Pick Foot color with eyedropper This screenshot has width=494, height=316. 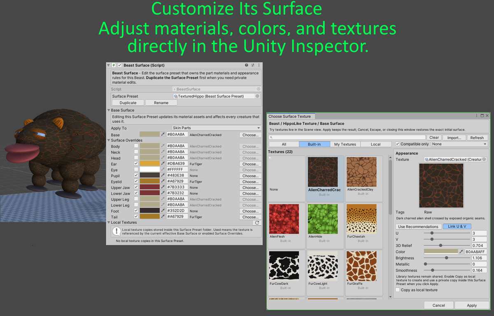tap(163, 211)
